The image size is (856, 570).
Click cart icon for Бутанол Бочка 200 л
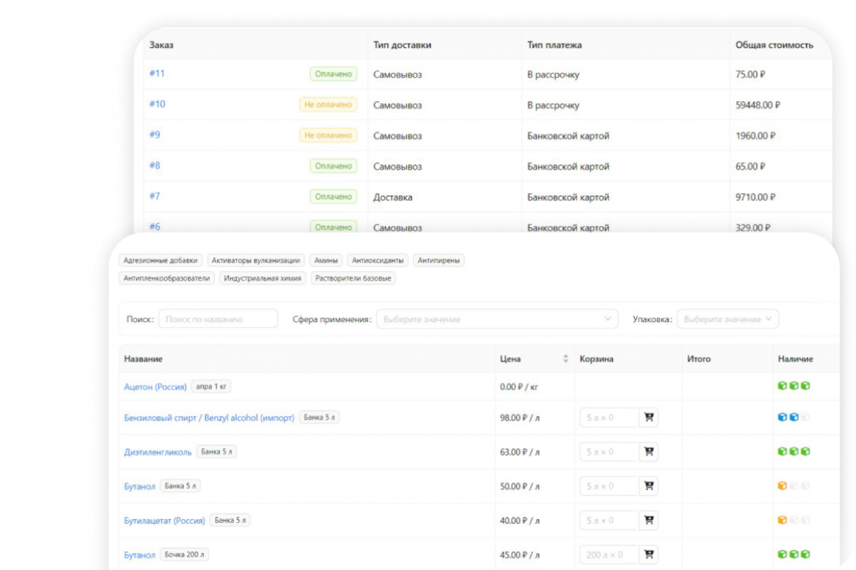(648, 554)
